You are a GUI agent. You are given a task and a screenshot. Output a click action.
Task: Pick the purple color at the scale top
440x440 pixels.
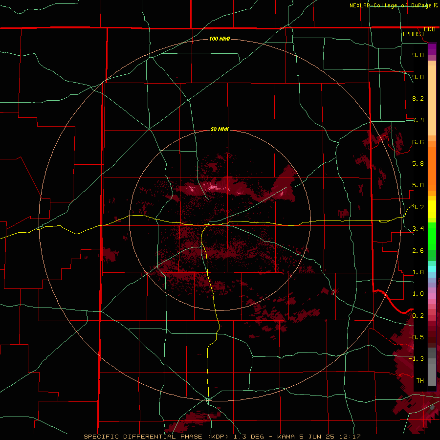click(432, 49)
